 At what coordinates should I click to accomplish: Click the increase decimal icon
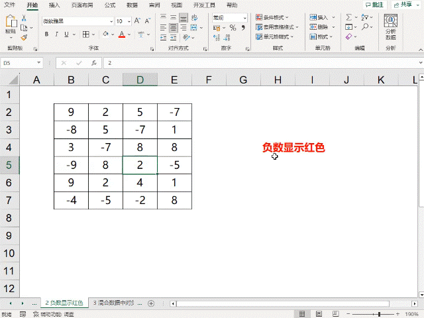tap(217, 38)
